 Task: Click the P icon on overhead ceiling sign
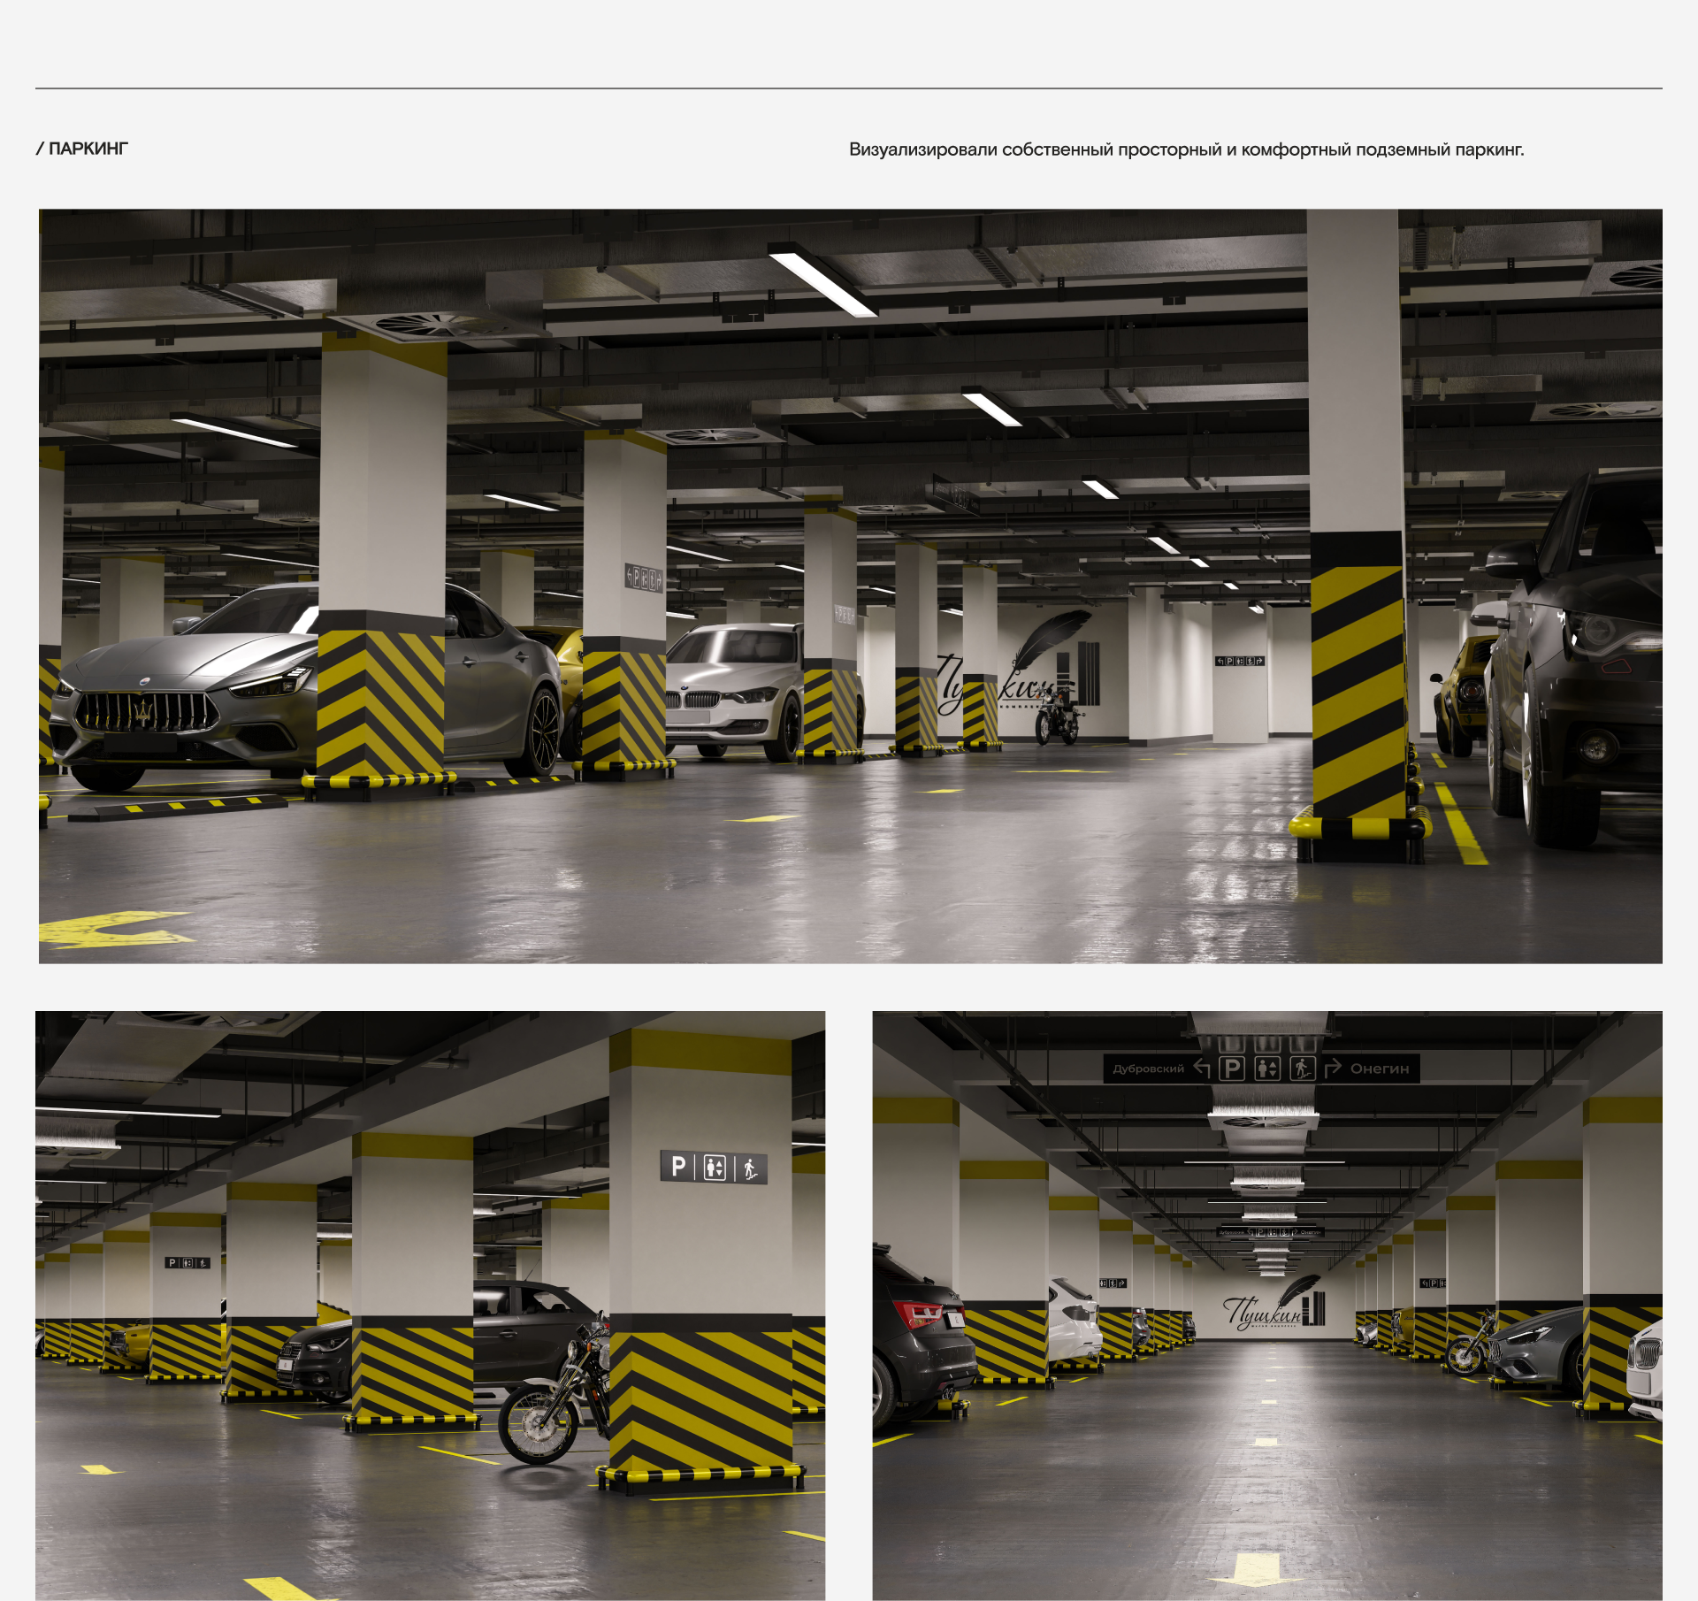point(1232,1069)
